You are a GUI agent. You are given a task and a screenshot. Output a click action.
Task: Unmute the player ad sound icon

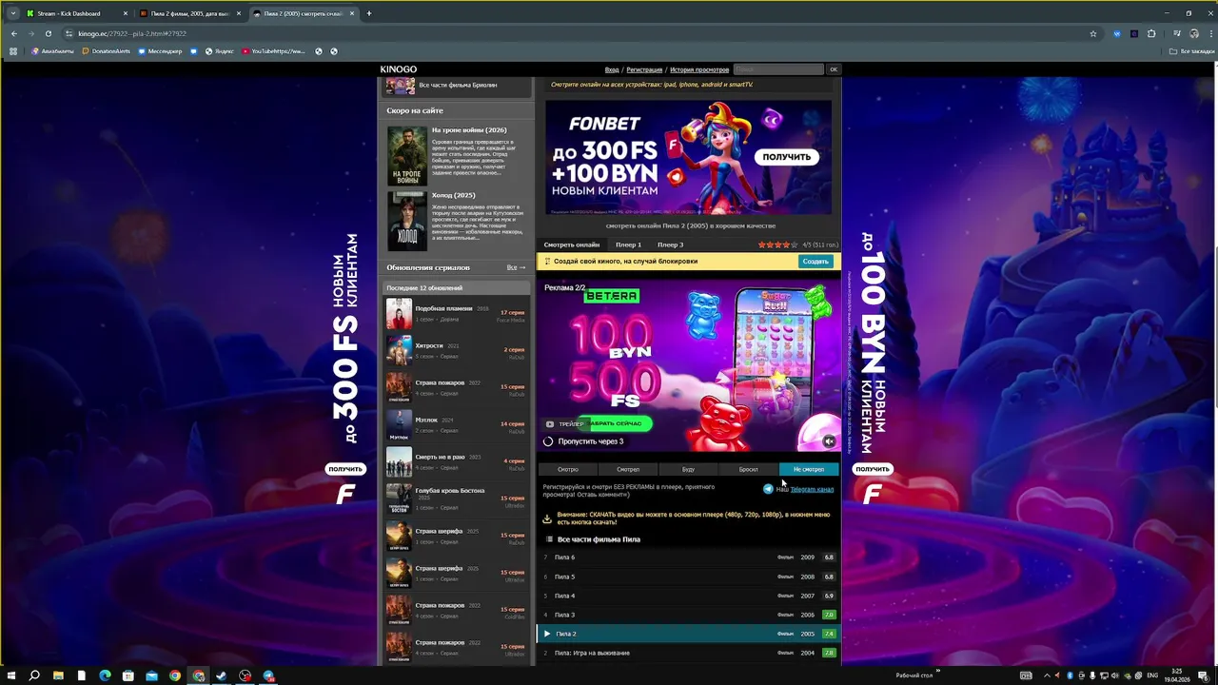click(x=829, y=441)
